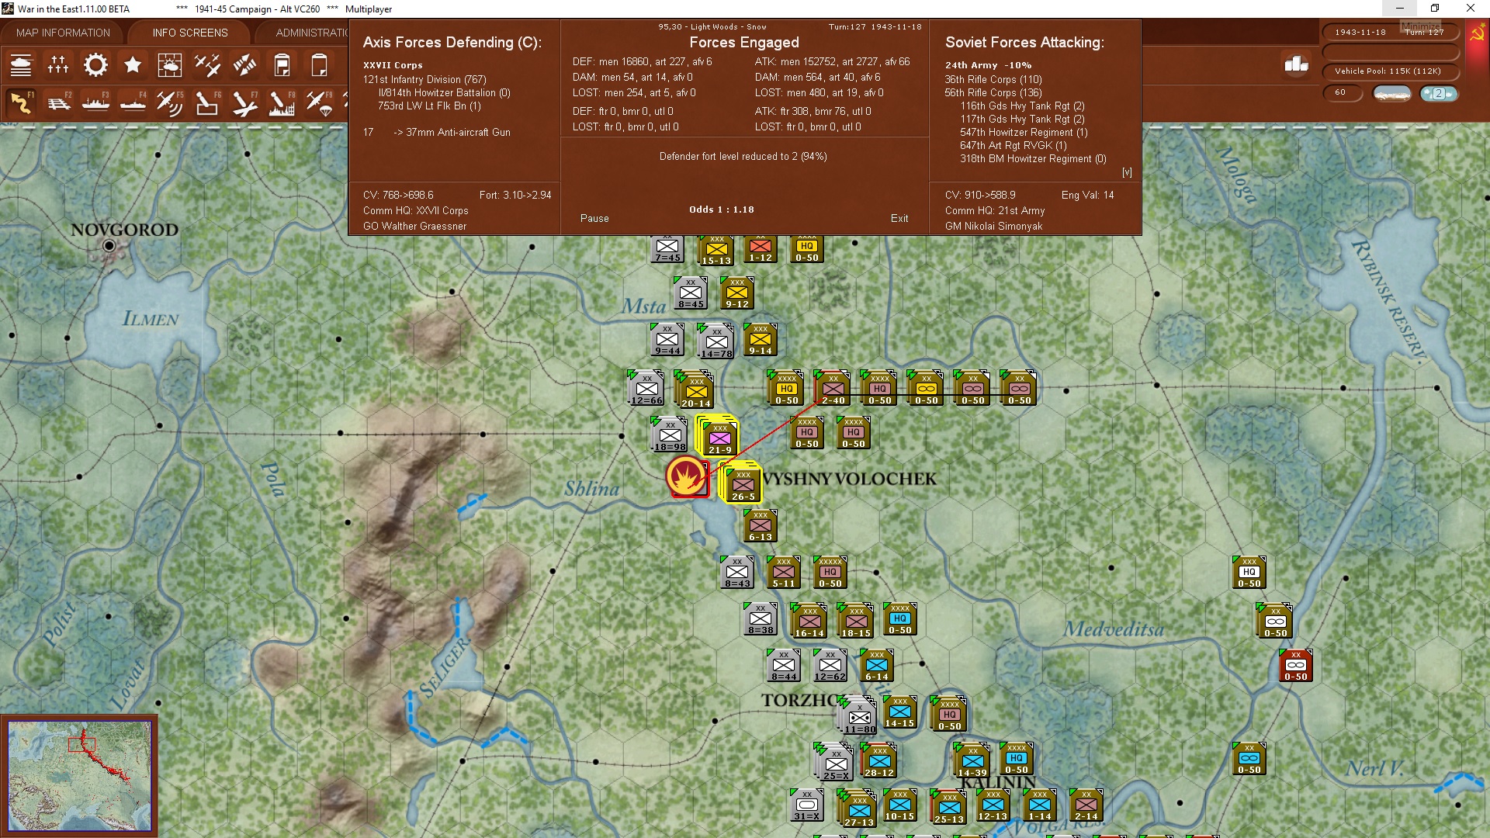This screenshot has height=838, width=1490.
Task: Open the ADMINISTRATION tab
Action: (x=310, y=33)
